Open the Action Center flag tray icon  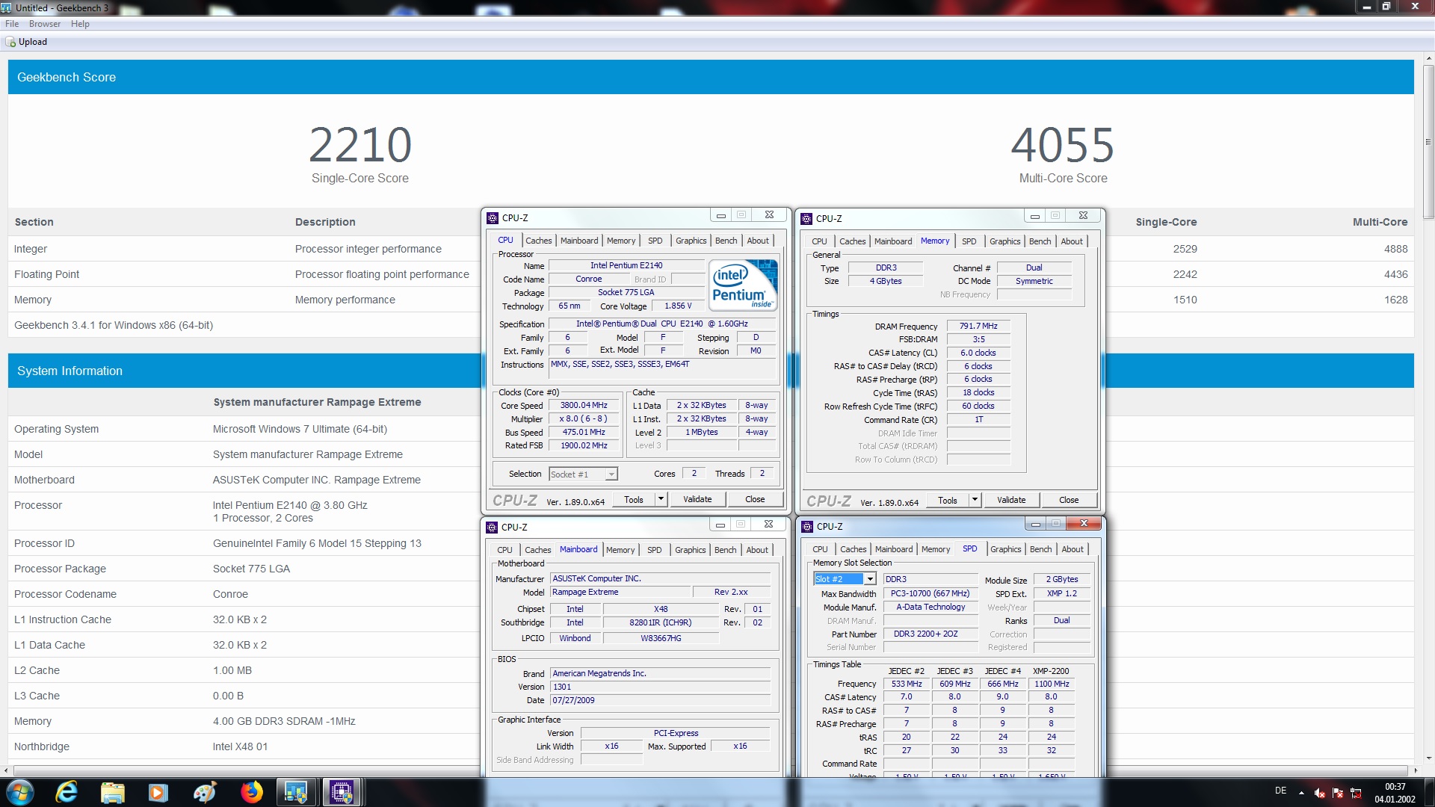pyautogui.click(x=1338, y=793)
